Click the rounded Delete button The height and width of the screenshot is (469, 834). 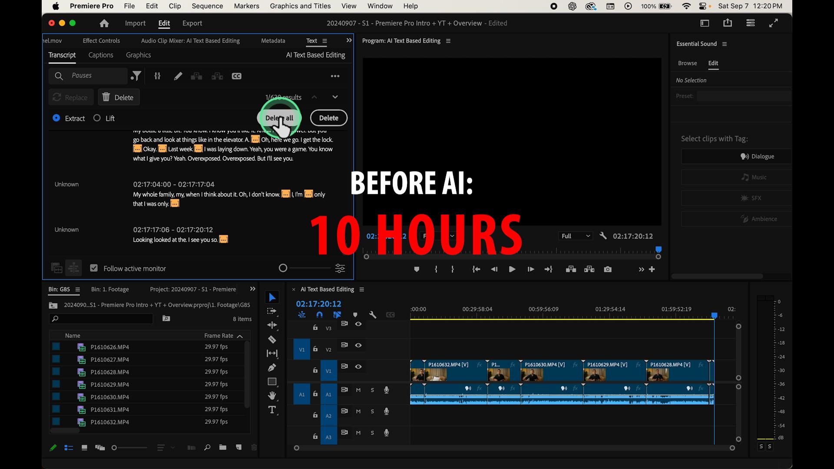(328, 118)
